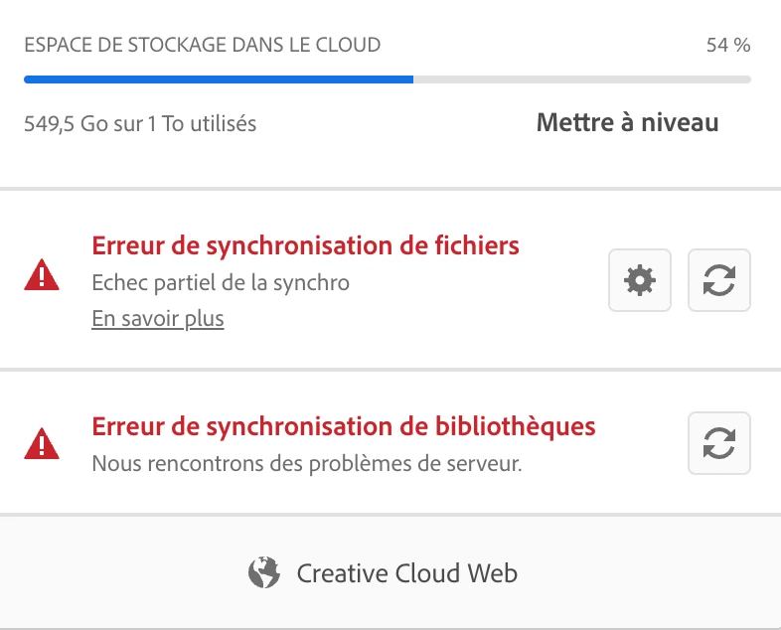Click blank footer area right of Creative Cloud Web

pyautogui.click(x=656, y=573)
